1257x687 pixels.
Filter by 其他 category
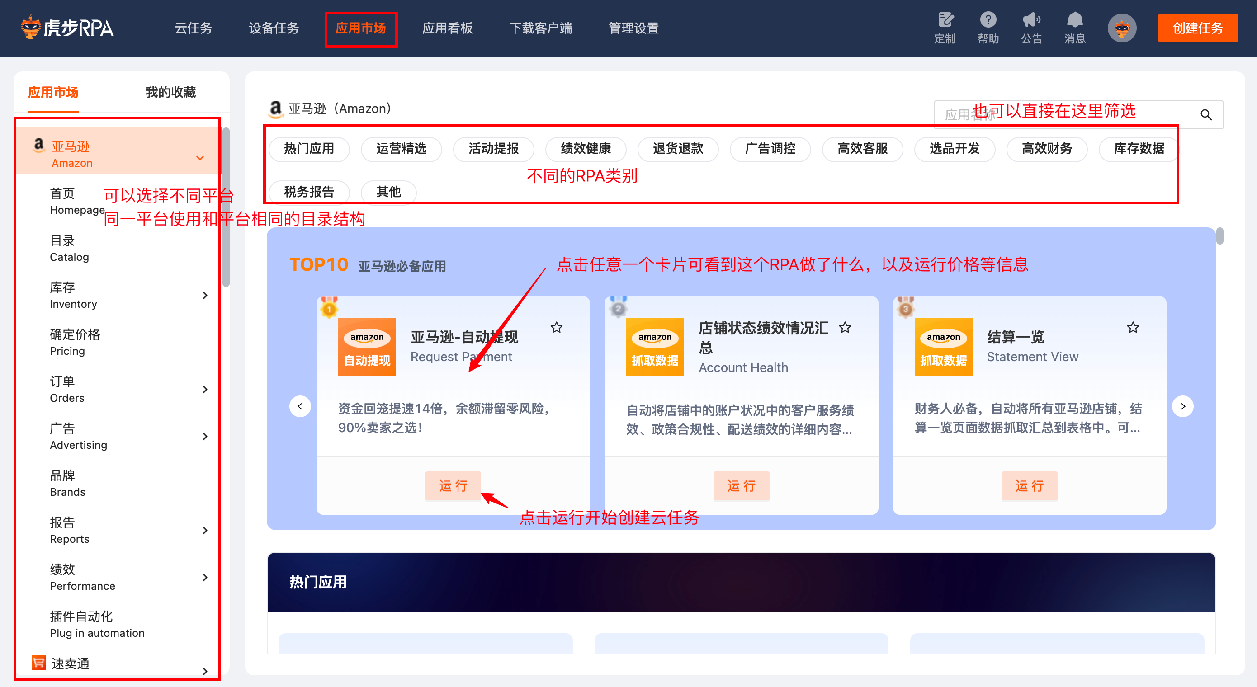pyautogui.click(x=388, y=192)
